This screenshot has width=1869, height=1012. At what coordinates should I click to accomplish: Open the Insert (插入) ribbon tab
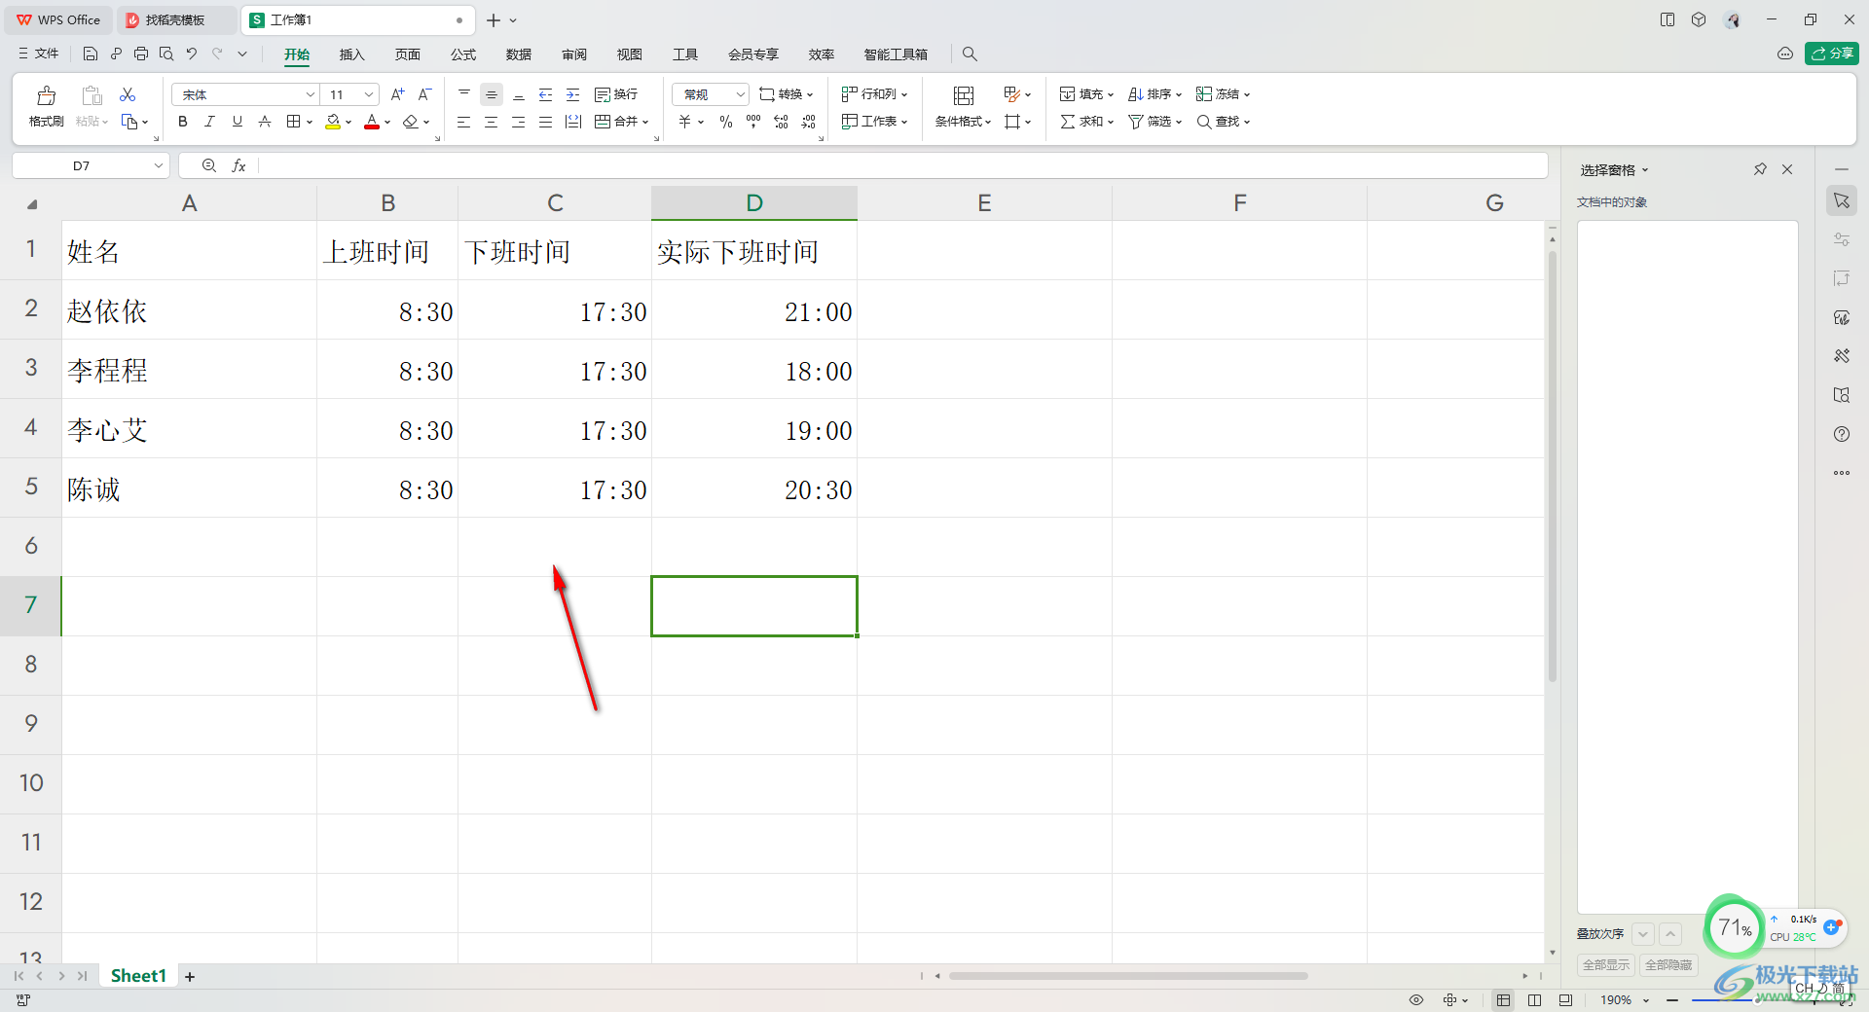tap(351, 54)
